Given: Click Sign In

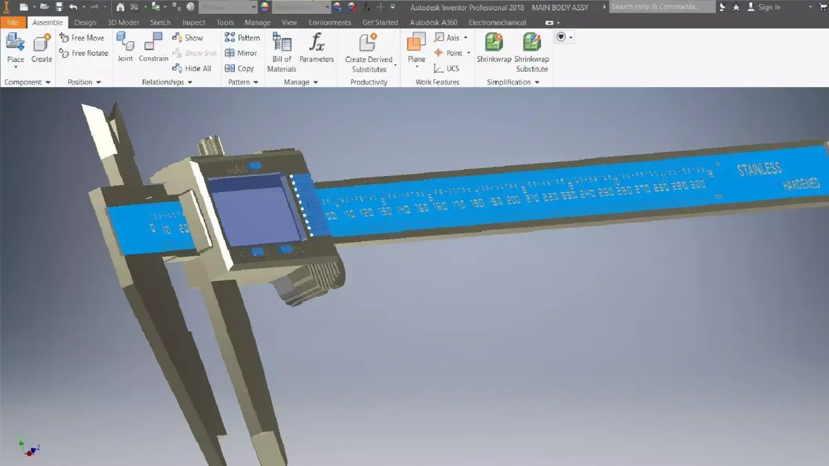Looking at the screenshot, I should pyautogui.click(x=763, y=7).
